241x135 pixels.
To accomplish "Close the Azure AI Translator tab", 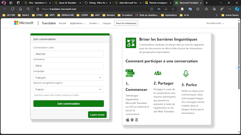I will (80, 3).
